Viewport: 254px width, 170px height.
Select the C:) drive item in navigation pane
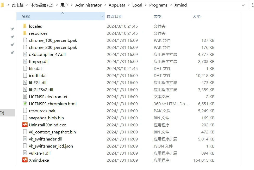[x=8, y=113]
